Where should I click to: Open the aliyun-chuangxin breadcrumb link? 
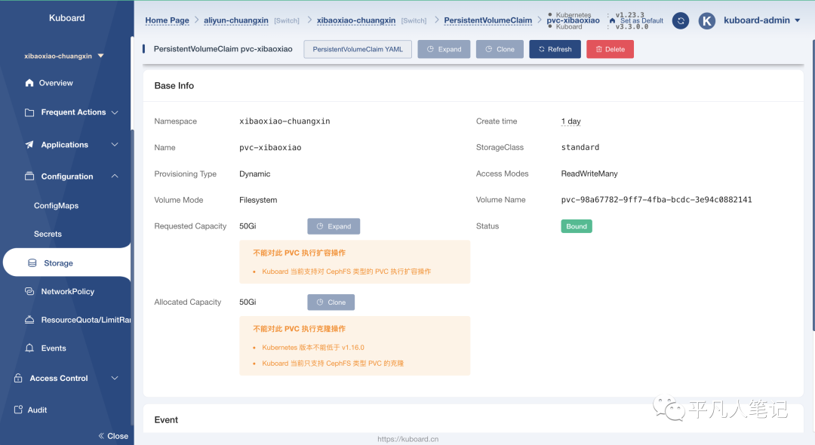[x=236, y=20]
